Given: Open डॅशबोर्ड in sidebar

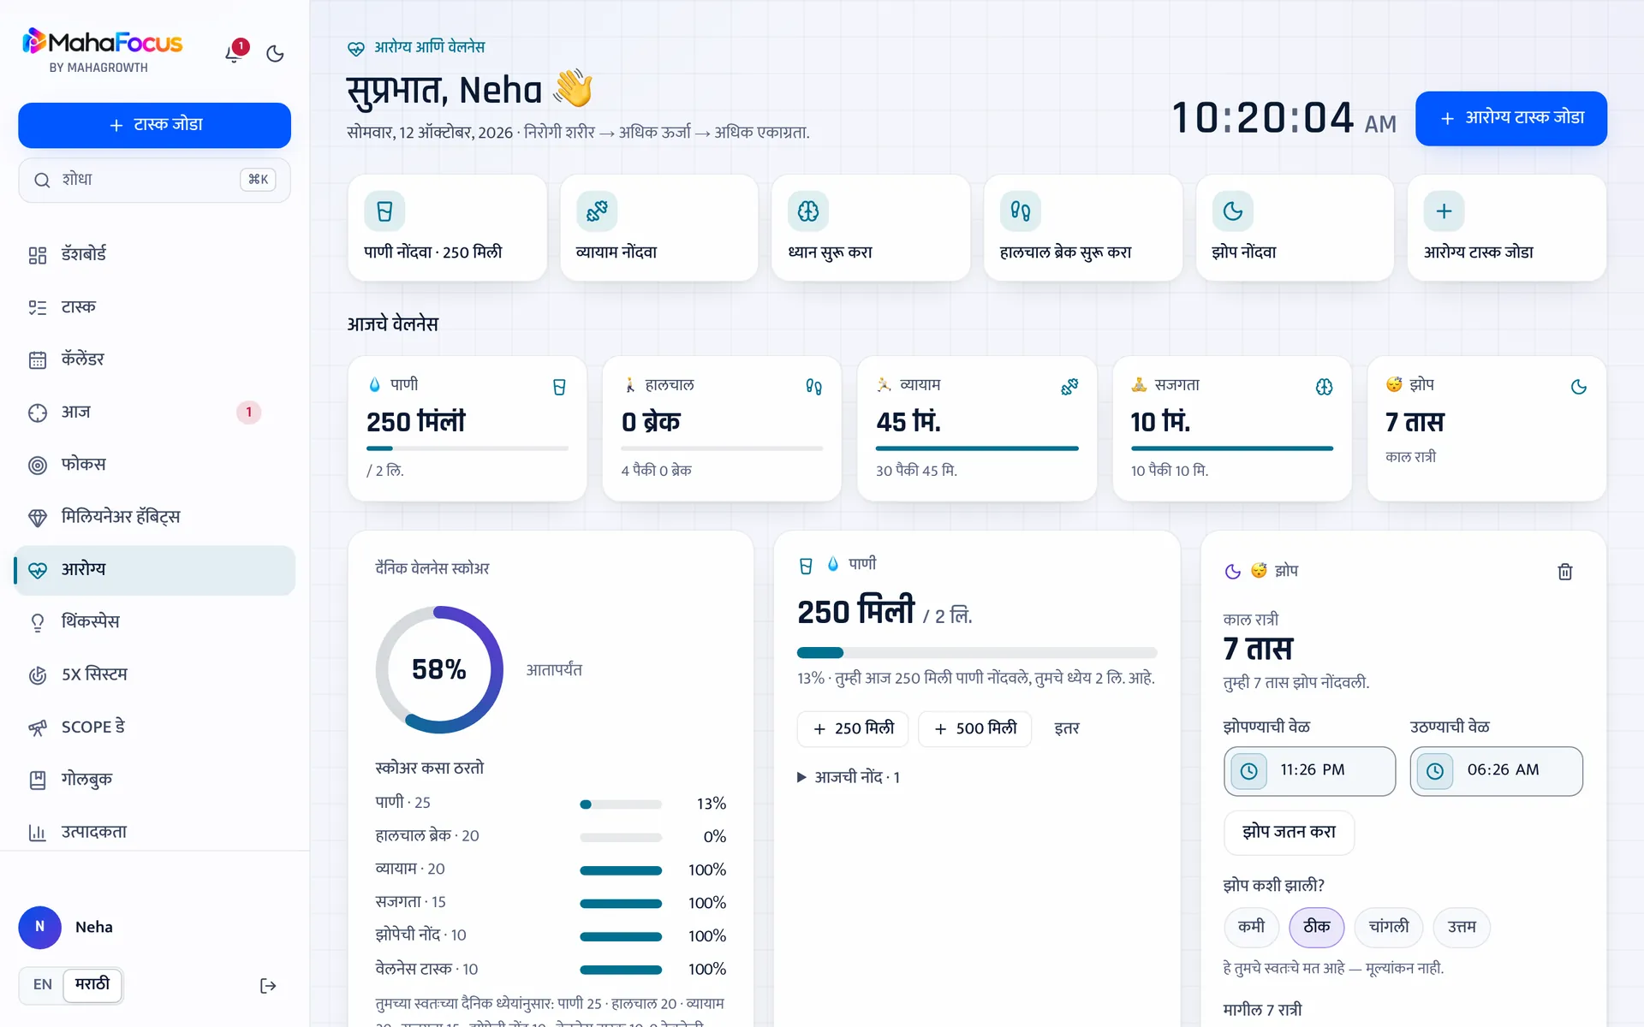Looking at the screenshot, I should (154, 254).
